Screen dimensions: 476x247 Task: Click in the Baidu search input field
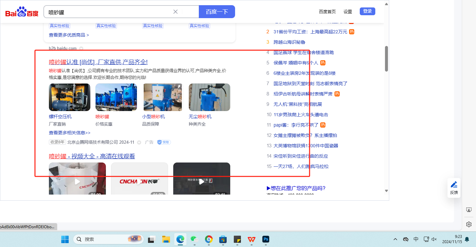[x=110, y=12]
